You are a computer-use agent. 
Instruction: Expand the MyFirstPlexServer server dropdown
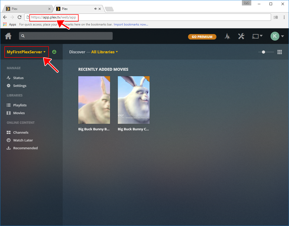tap(26, 52)
